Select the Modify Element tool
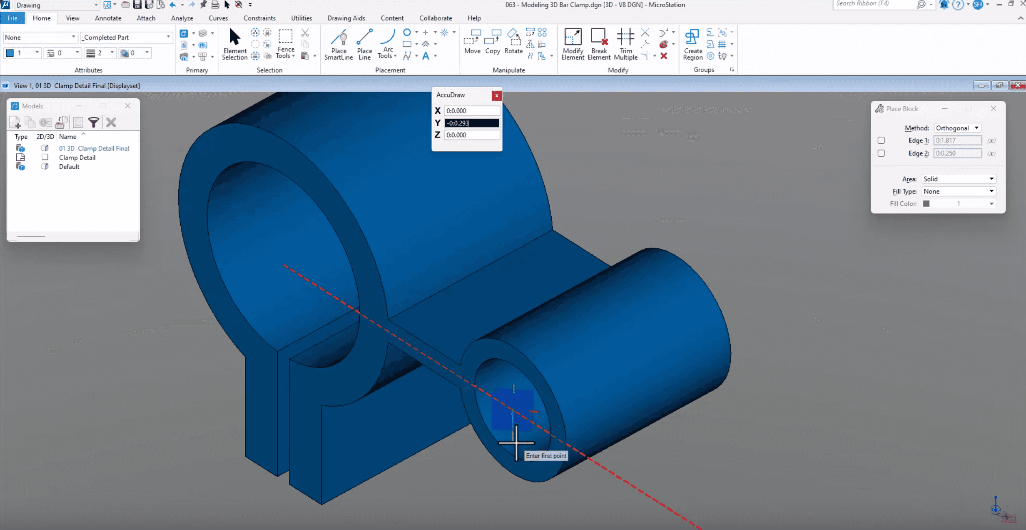The width and height of the screenshot is (1026, 530). point(573,44)
